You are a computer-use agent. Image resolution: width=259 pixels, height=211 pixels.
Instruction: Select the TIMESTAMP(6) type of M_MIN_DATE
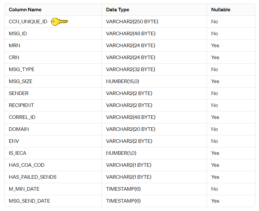coord(123,189)
